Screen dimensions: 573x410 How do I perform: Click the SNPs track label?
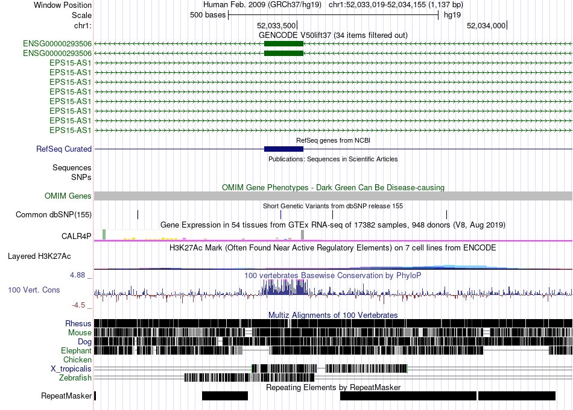pyautogui.click(x=81, y=177)
